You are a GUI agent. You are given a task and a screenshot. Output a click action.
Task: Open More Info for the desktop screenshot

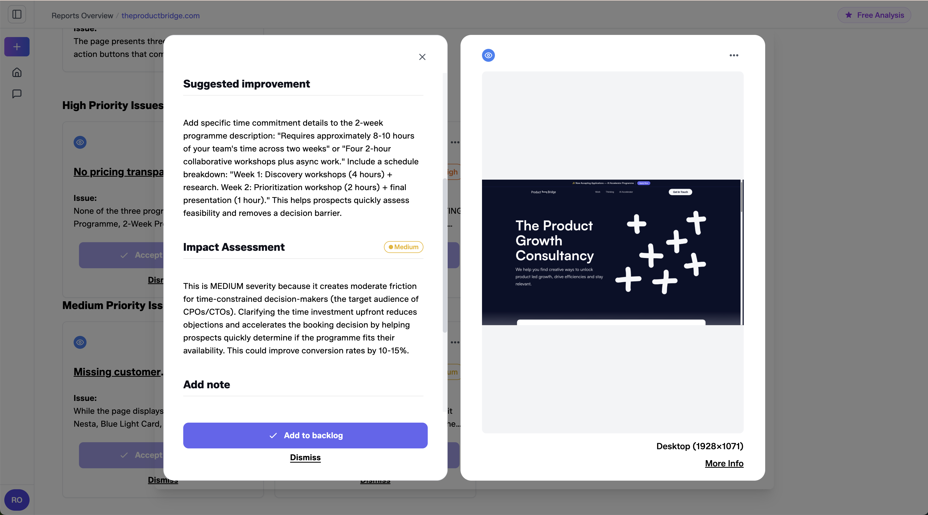[x=724, y=463]
